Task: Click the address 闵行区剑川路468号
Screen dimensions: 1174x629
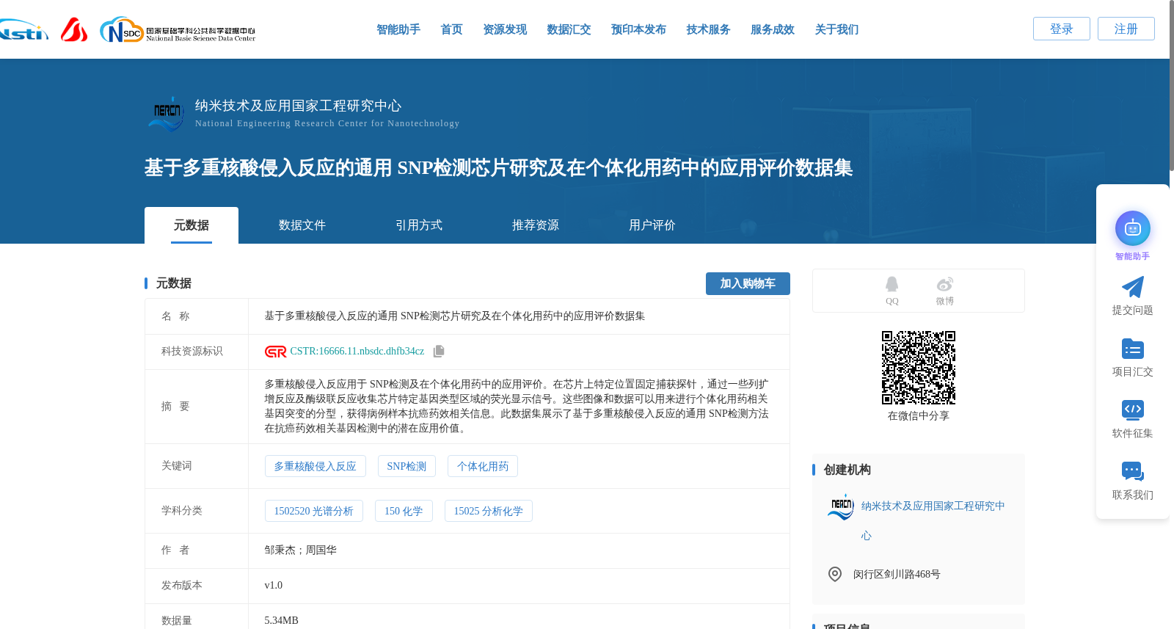Action: pyautogui.click(x=897, y=574)
